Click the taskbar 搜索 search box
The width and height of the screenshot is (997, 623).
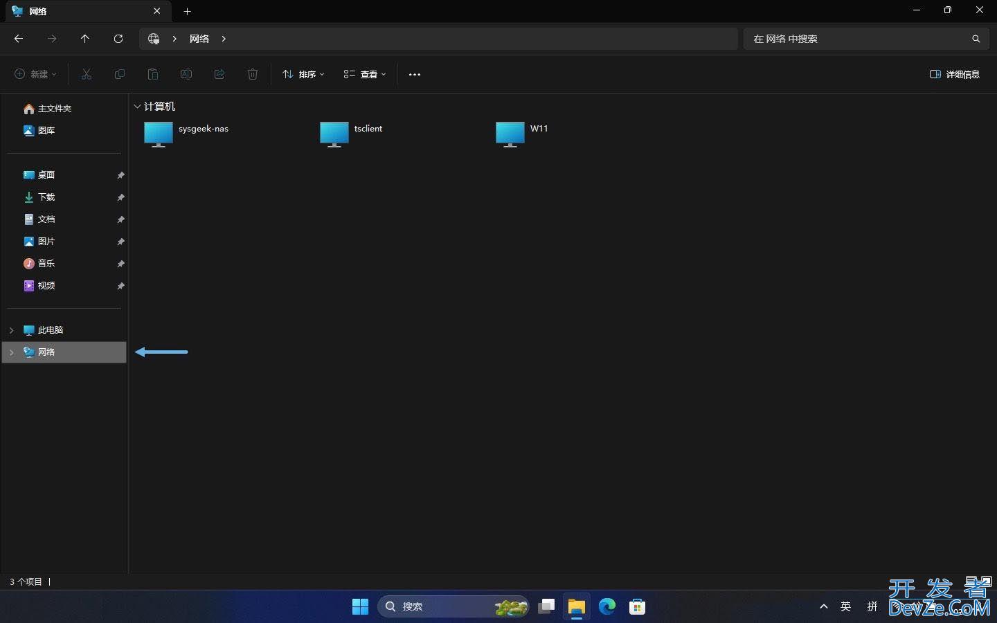point(453,606)
